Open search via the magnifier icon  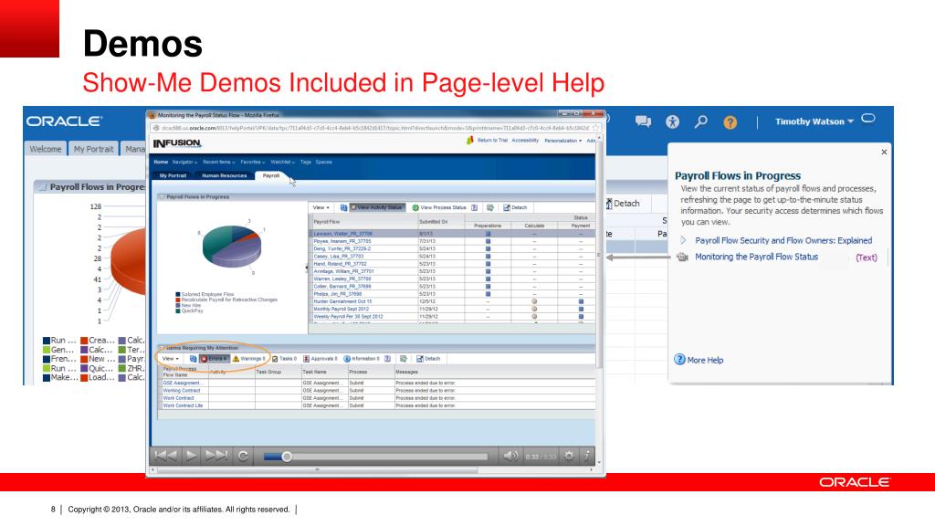(701, 121)
